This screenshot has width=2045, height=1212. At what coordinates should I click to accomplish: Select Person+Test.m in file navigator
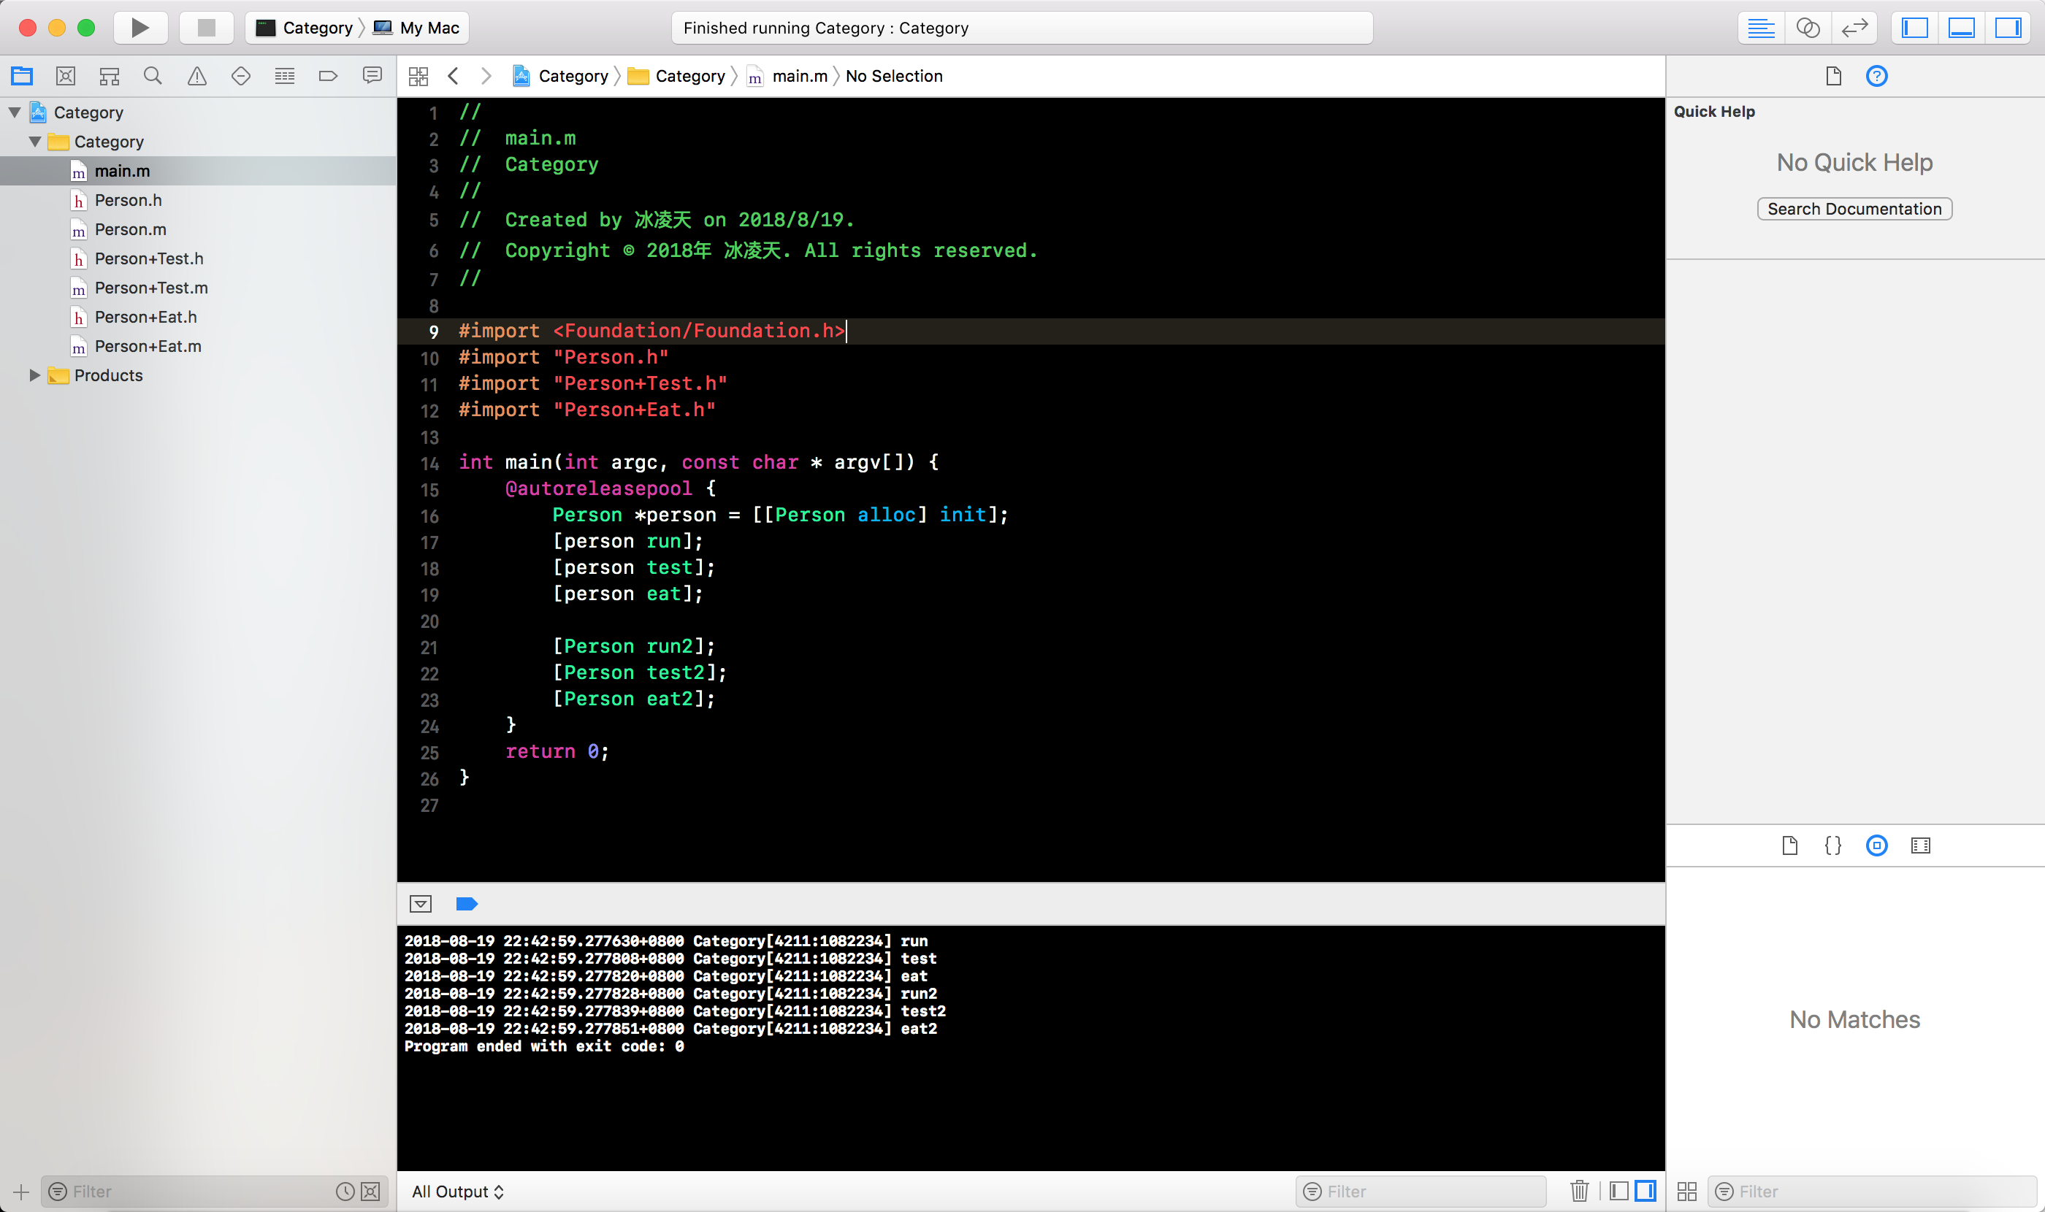pyautogui.click(x=151, y=288)
